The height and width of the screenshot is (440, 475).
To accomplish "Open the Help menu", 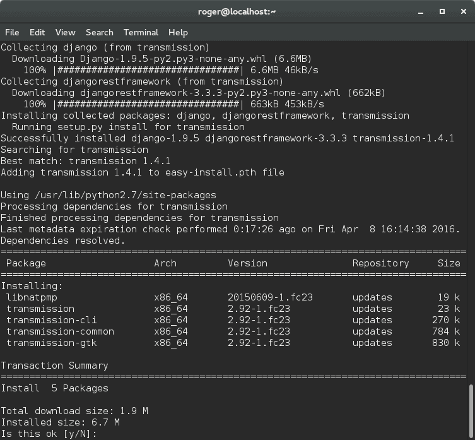I will 178,32.
